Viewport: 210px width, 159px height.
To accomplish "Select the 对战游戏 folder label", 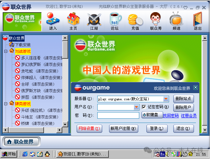I will 23,51.
